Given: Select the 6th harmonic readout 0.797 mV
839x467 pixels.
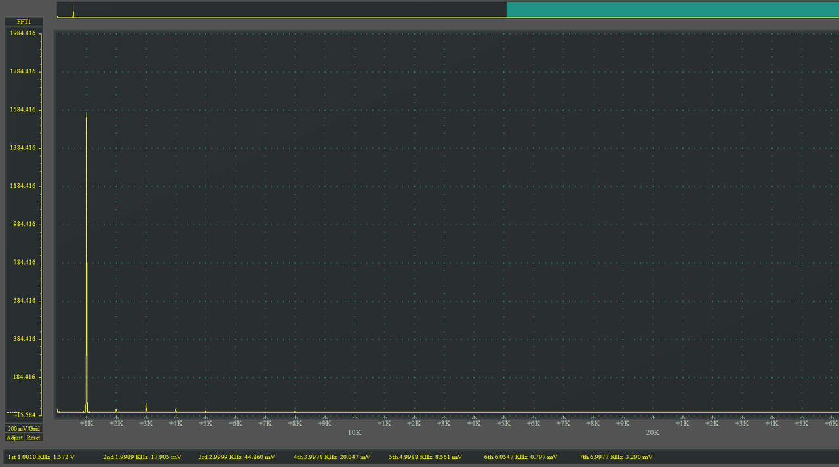Looking at the screenshot, I should click(x=520, y=457).
